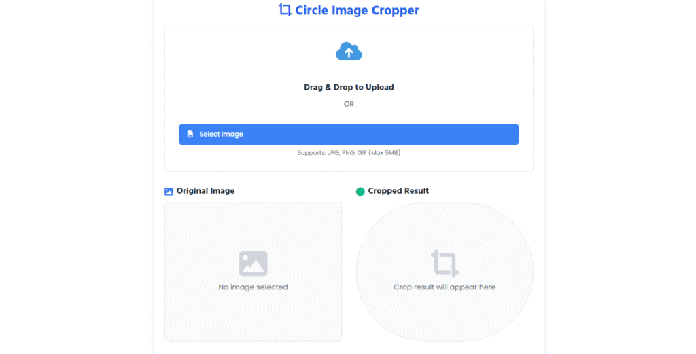
Task: Click the supported formats hint text
Action: click(349, 153)
